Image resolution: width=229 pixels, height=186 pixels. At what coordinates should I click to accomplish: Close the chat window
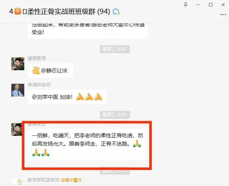(223, 5)
